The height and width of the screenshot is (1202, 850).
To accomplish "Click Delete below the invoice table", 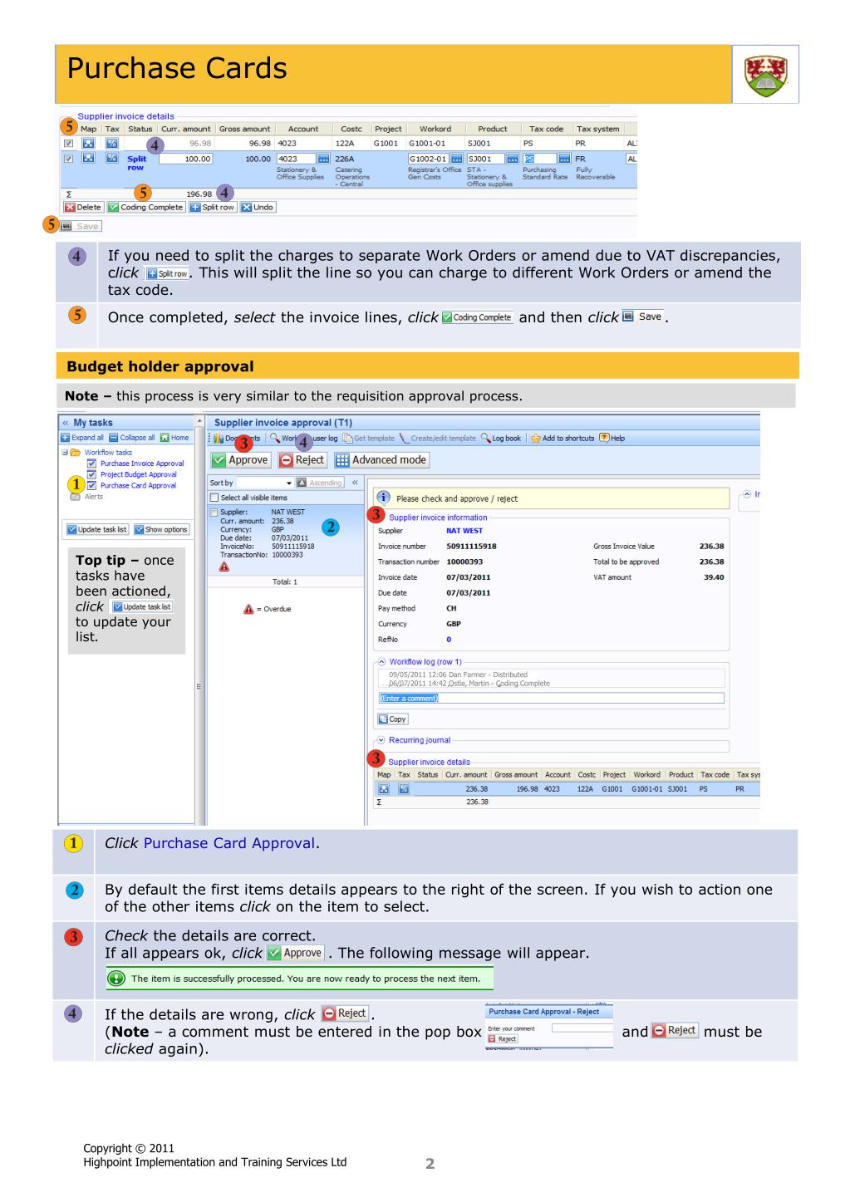I will coord(82,207).
